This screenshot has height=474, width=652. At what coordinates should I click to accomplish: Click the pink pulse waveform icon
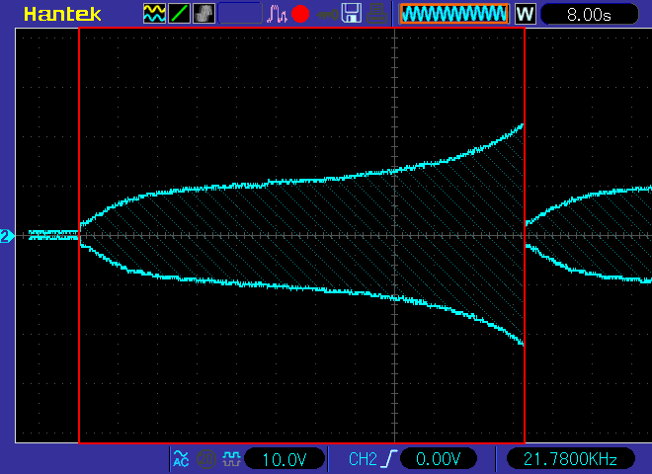[277, 14]
